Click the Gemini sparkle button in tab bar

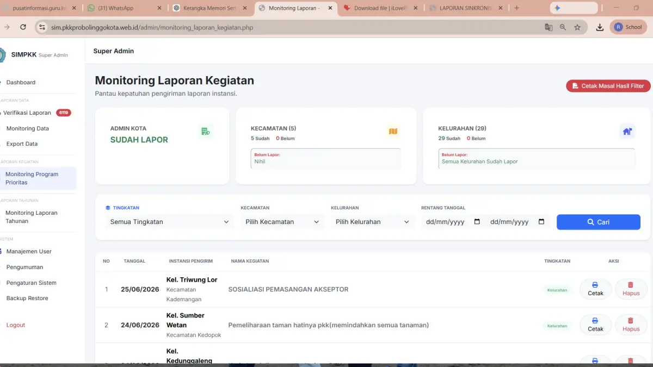click(x=574, y=8)
